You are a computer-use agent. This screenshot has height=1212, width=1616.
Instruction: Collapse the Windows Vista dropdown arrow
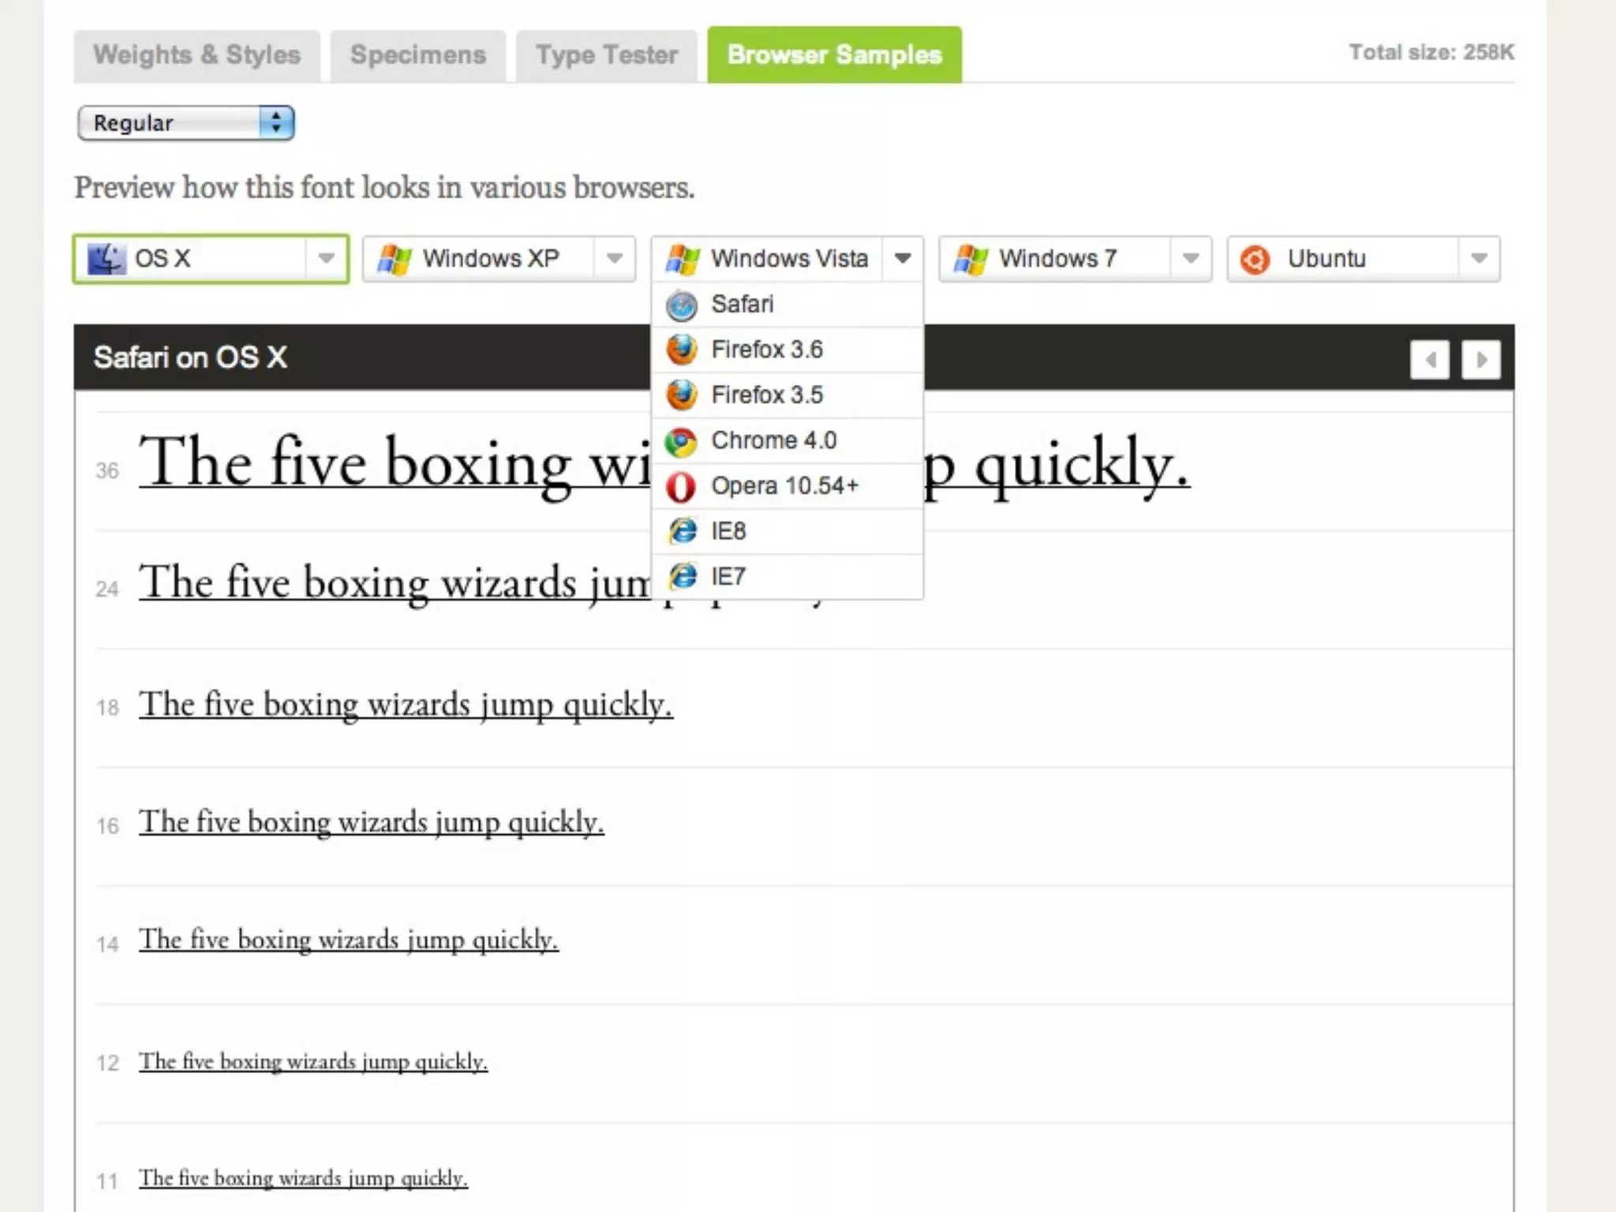click(903, 258)
